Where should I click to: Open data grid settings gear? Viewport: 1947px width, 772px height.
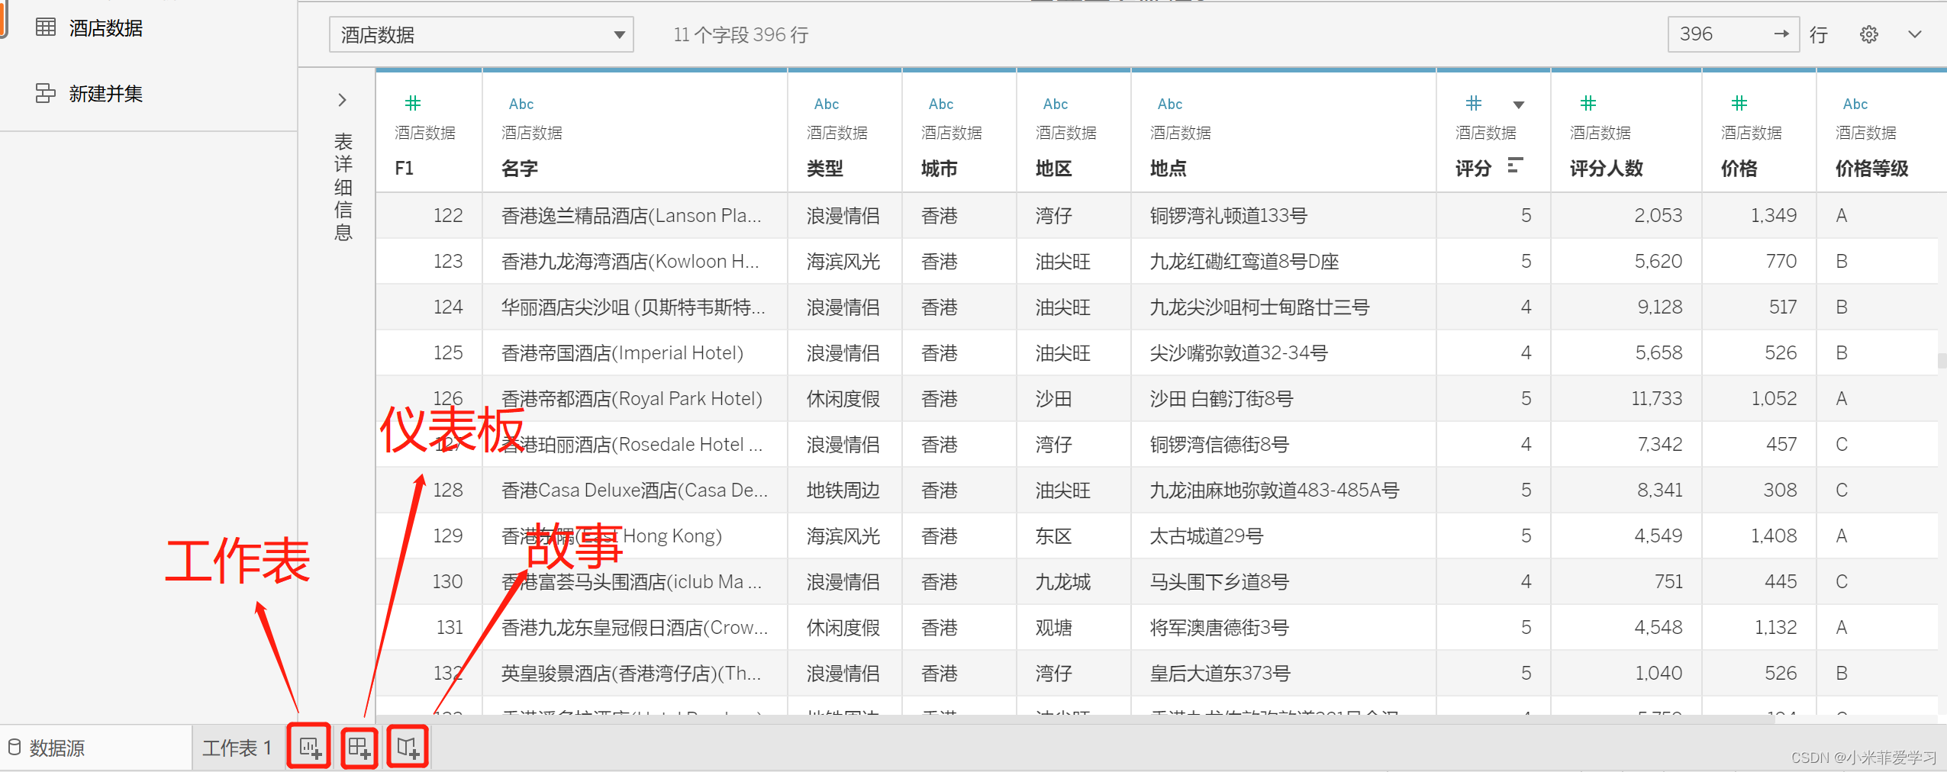(1868, 34)
